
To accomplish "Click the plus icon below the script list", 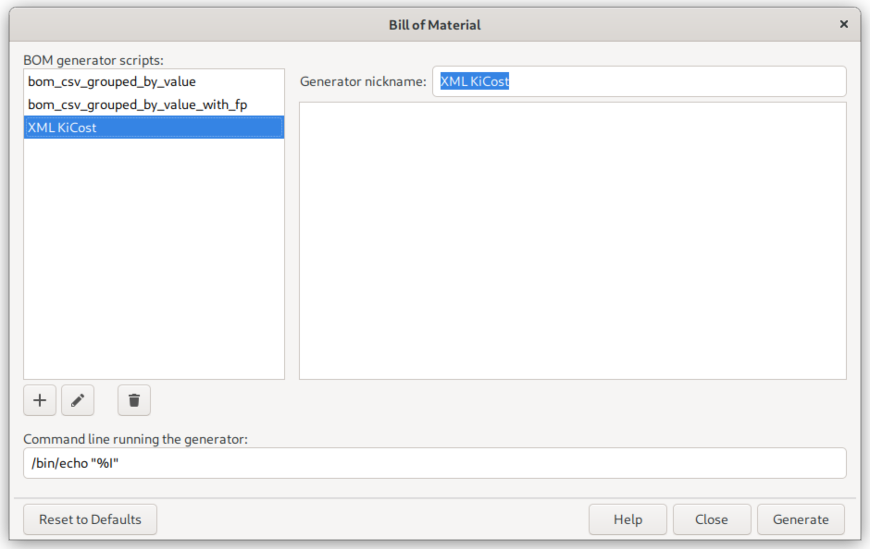I will [39, 400].
